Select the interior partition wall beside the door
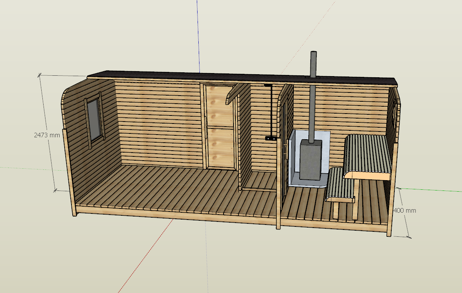This screenshot has width=462, height=293. click(245, 134)
